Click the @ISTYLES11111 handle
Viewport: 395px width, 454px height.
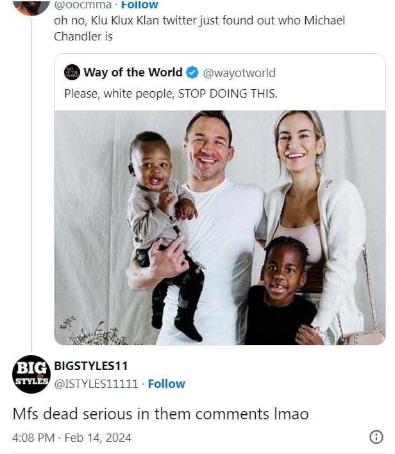click(96, 384)
